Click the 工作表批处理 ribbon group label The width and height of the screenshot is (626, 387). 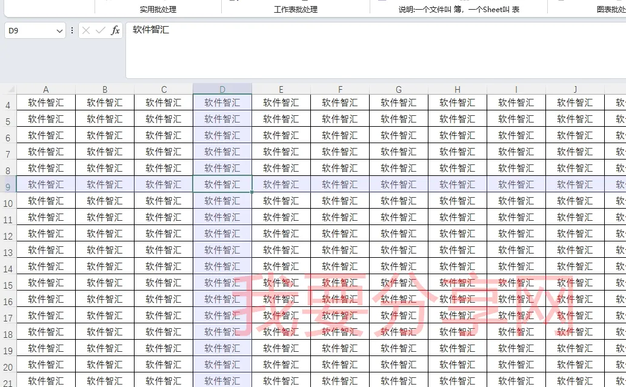[296, 9]
